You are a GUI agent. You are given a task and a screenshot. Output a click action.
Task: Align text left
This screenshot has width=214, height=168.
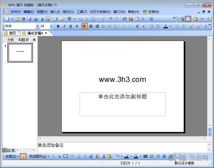point(85,26)
